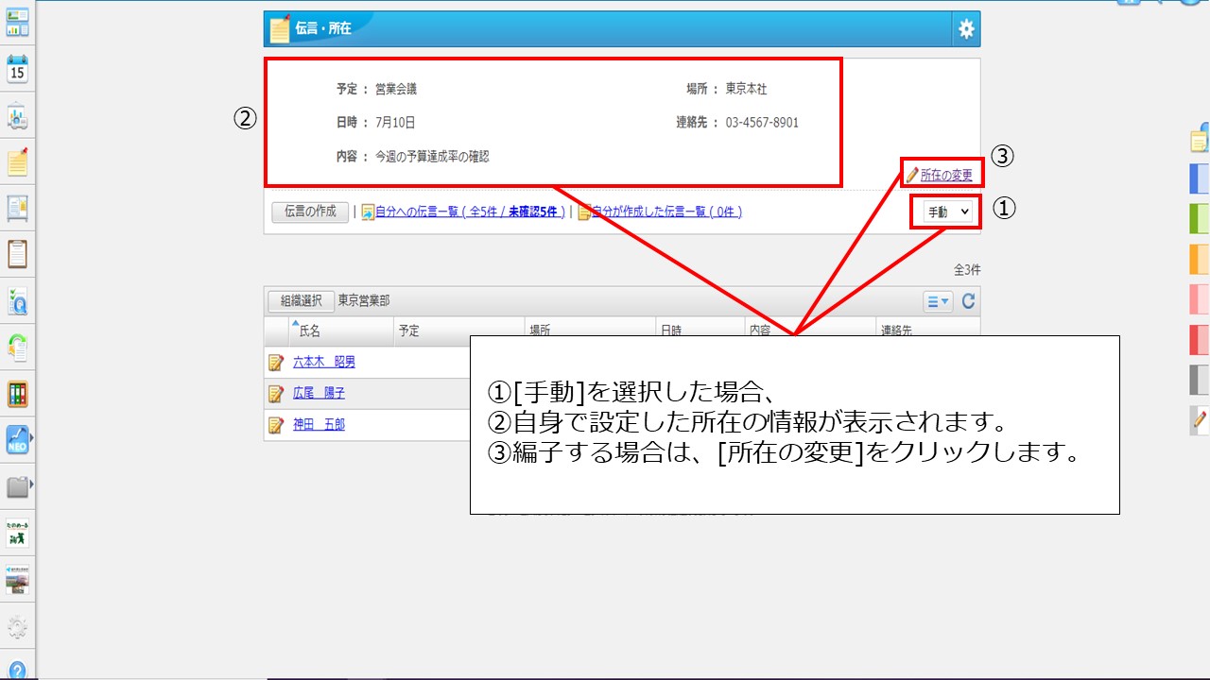Click the refresh icon above the member list

[968, 301]
